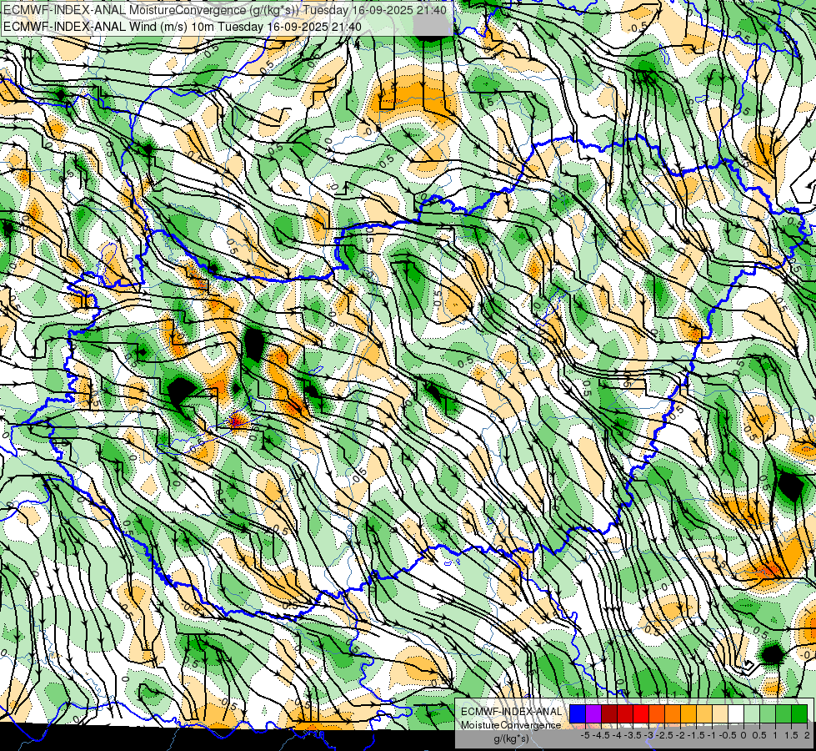This screenshot has height=751, width=816.
Task: Click the blue legend swatch
Action: pos(578,714)
